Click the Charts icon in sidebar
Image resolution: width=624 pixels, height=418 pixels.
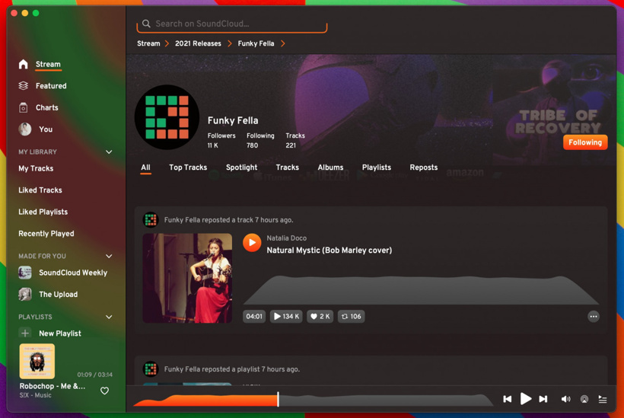point(24,108)
